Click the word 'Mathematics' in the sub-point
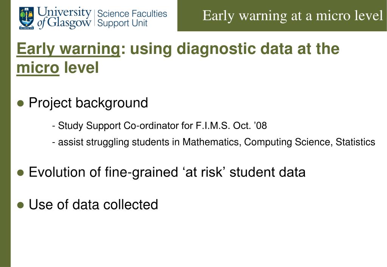 pos(212,142)
